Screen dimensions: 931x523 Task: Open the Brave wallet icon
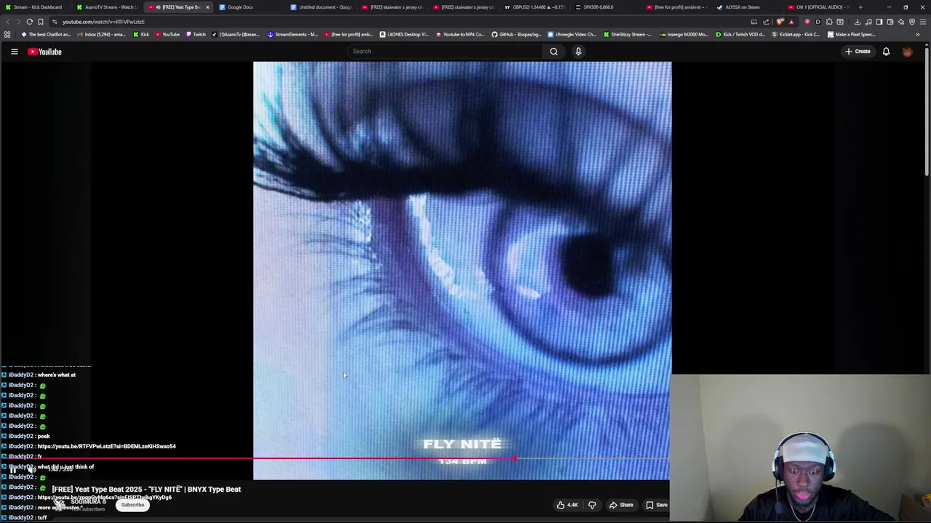coord(890,22)
